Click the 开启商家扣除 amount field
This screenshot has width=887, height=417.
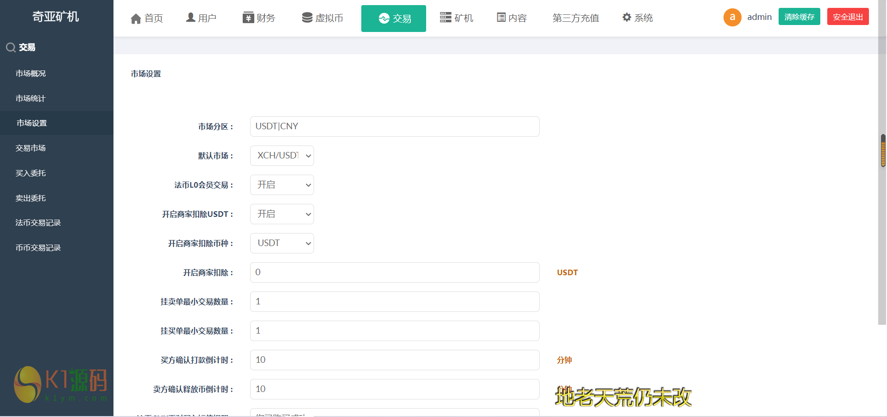point(395,272)
